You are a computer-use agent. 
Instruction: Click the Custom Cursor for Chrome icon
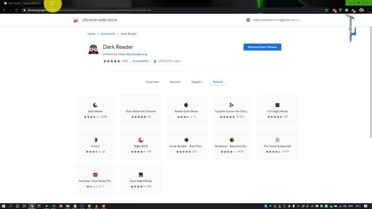pos(231,105)
